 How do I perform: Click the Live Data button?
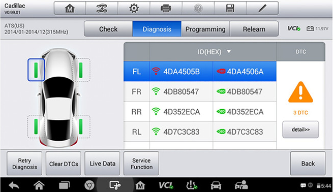point(102,164)
